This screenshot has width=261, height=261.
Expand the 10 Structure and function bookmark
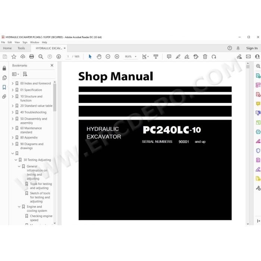click(x=13, y=96)
